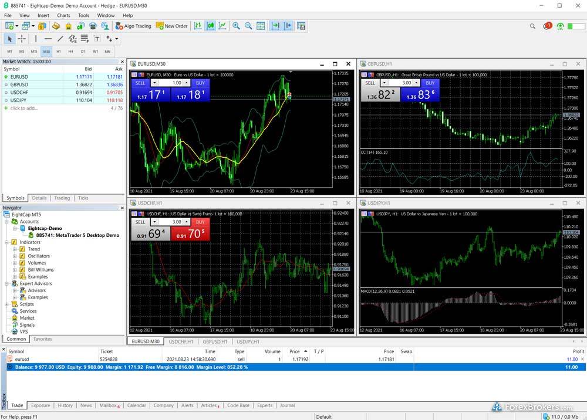Switch timeframe to H4

(70, 52)
